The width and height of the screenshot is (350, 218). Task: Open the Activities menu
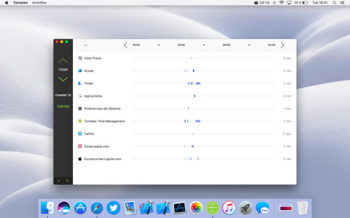39,3
